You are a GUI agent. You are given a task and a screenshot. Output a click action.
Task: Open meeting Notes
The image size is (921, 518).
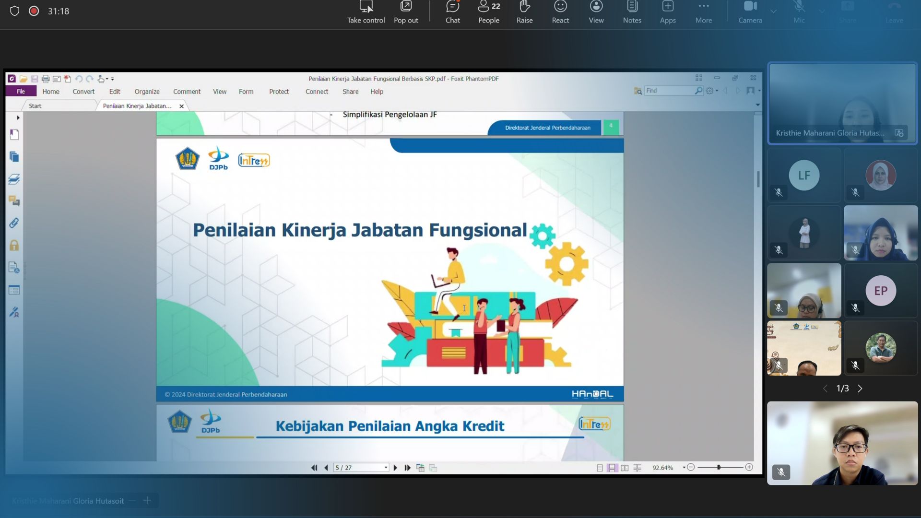point(632,12)
